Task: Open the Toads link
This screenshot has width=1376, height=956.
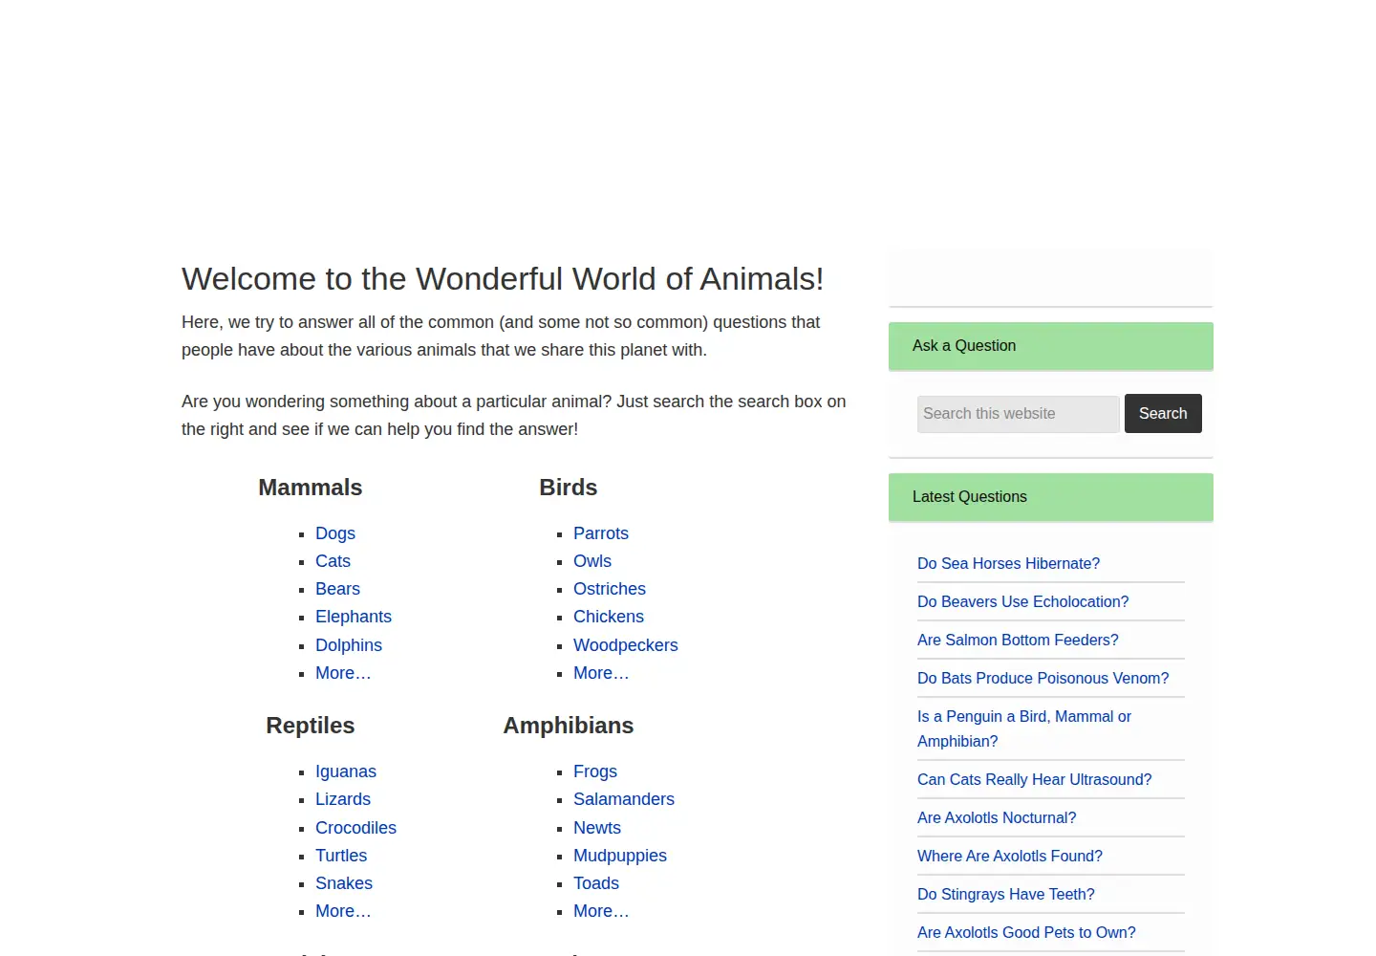Action: pos(596,883)
